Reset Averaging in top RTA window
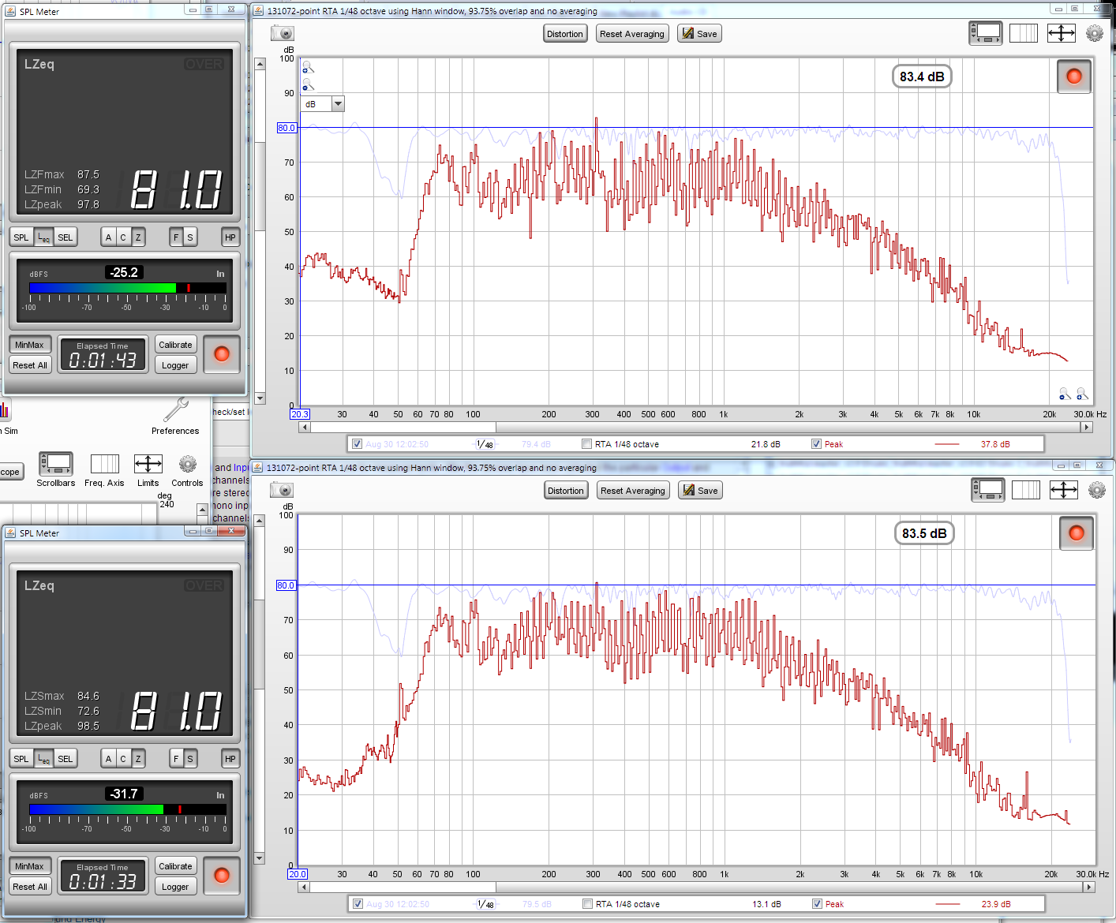 click(x=632, y=34)
